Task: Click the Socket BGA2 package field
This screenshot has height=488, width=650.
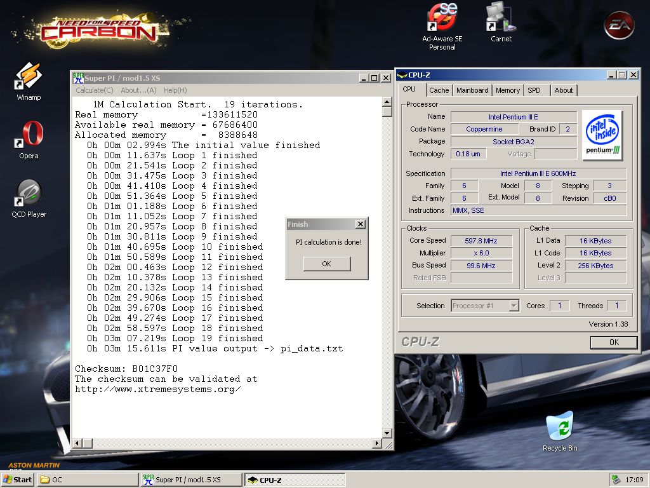Action: [x=513, y=142]
